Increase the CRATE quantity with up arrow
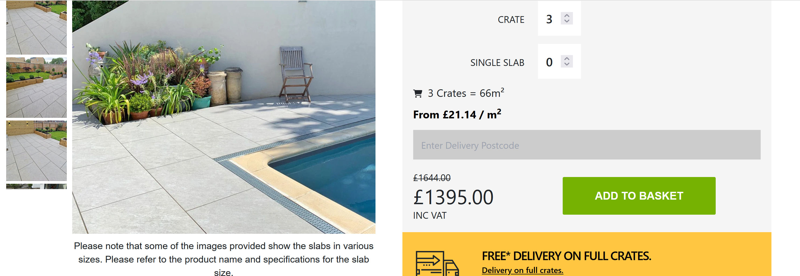This screenshot has width=800, height=276. click(x=567, y=16)
